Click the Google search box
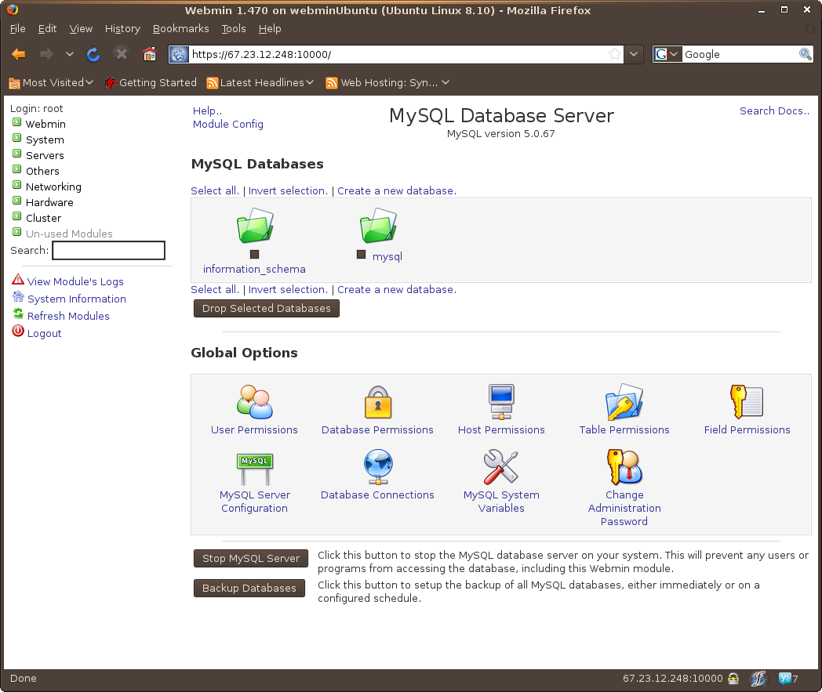Screen dimensions: 822x692 point(740,54)
